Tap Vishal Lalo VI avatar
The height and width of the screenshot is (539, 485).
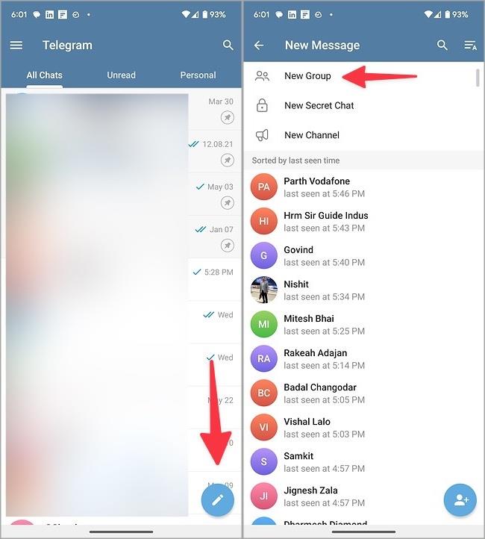[264, 427]
